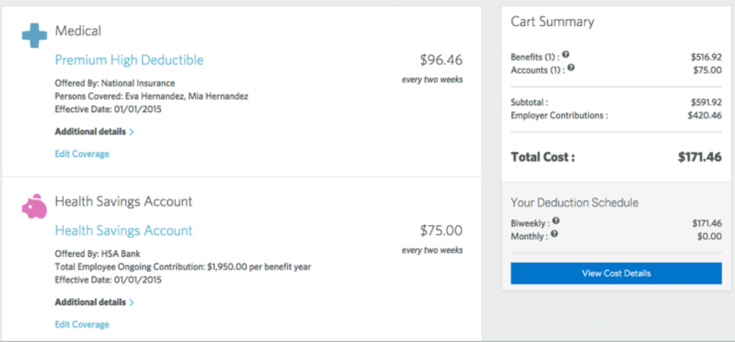Click the Cart Summary heading
The width and height of the screenshot is (735, 342).
tap(552, 22)
